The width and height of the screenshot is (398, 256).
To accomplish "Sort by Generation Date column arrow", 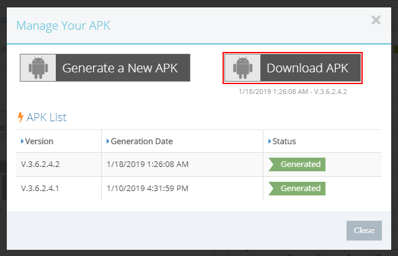I will pos(108,141).
